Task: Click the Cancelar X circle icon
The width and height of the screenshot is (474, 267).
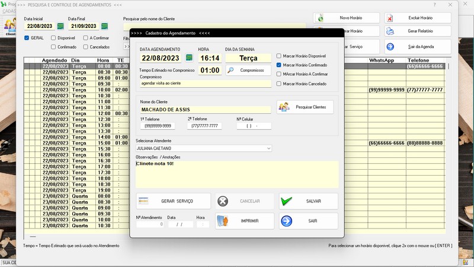Action: 223,201
